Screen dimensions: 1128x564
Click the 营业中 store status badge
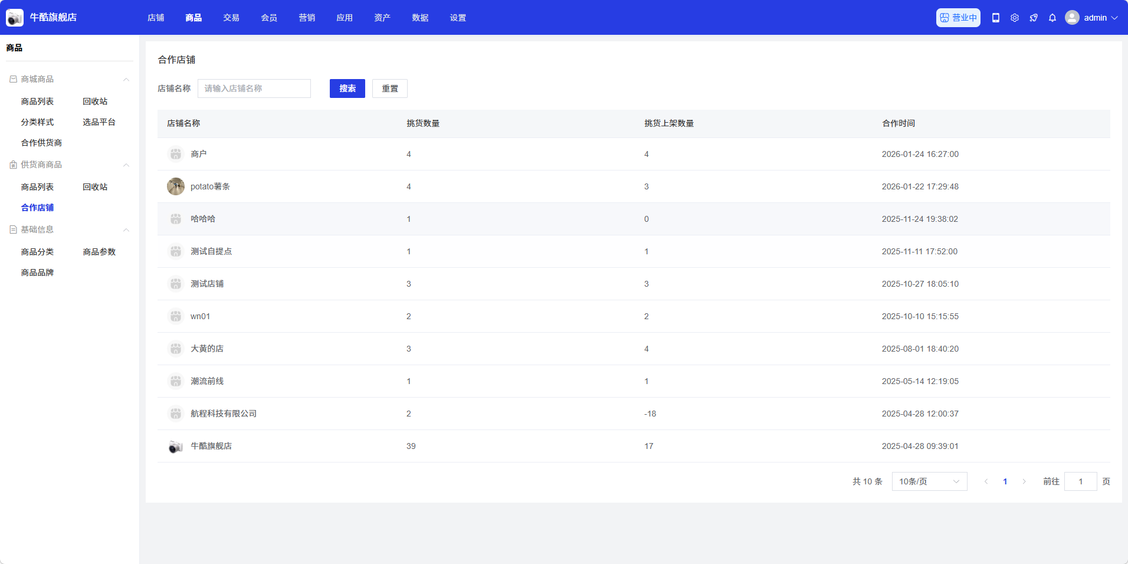958,18
